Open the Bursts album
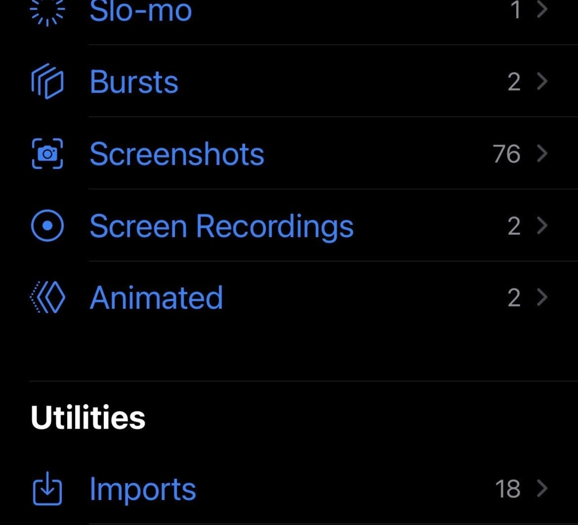The image size is (578, 525). (134, 82)
